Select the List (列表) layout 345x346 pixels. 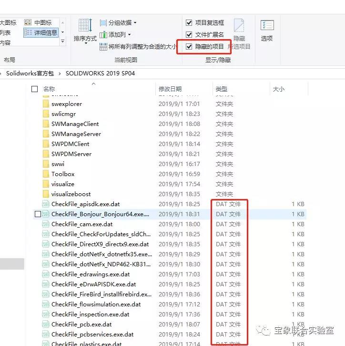pyautogui.click(x=5, y=32)
